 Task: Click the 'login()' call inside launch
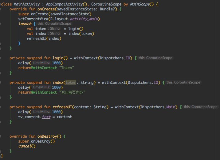click(76, 29)
